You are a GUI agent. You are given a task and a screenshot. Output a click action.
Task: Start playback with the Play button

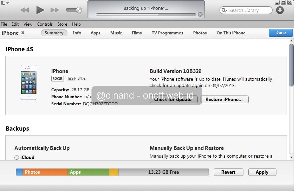40,10
